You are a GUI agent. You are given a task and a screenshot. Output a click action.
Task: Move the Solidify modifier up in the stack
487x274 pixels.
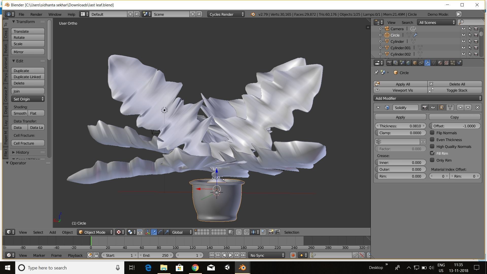[460, 108]
